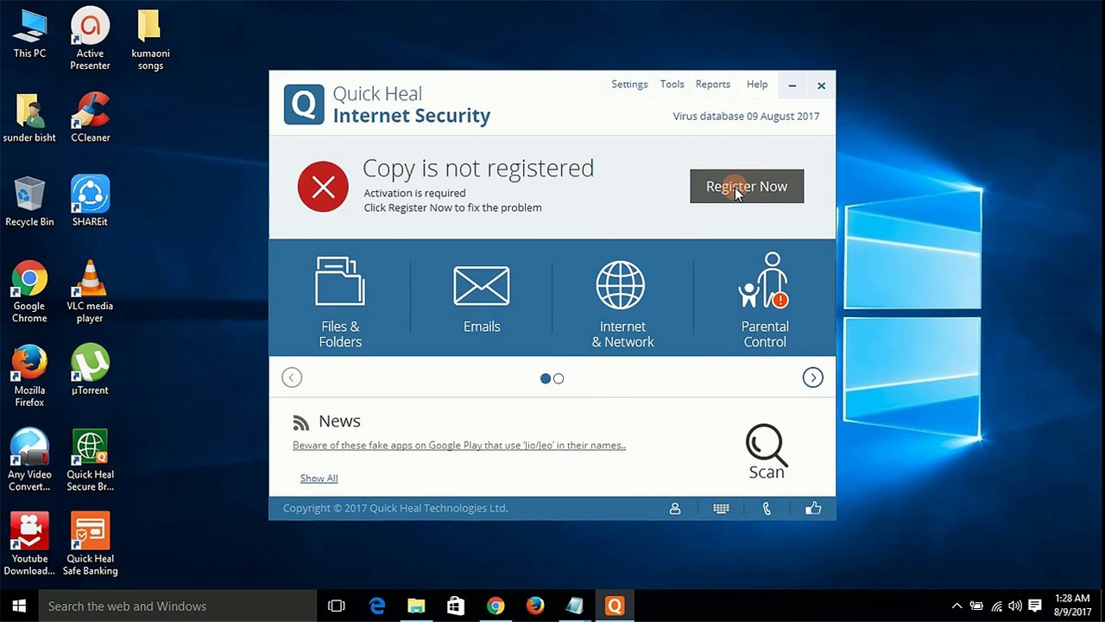Open the network Wi-Fi tray icon
The width and height of the screenshot is (1105, 622).
[997, 606]
